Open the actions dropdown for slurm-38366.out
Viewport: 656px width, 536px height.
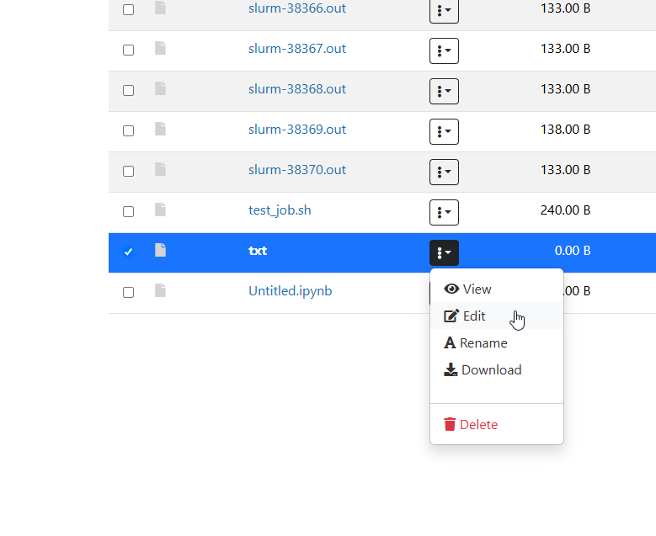[444, 10]
